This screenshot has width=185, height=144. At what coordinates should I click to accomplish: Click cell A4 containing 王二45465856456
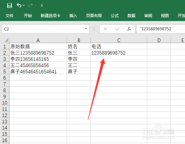pyautogui.click(x=38, y=65)
